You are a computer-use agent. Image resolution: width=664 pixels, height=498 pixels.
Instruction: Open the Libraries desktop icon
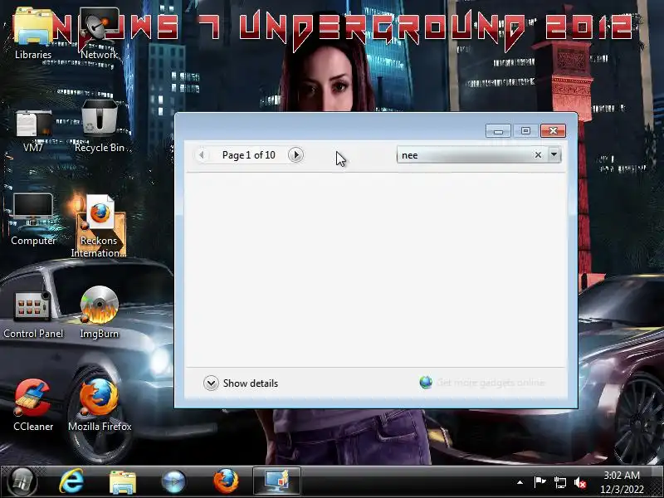(32, 33)
